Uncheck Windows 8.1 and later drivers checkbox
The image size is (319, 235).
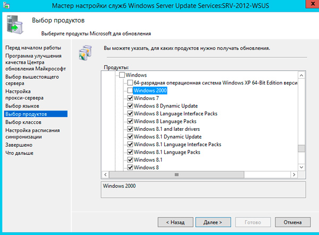pyautogui.click(x=130, y=129)
